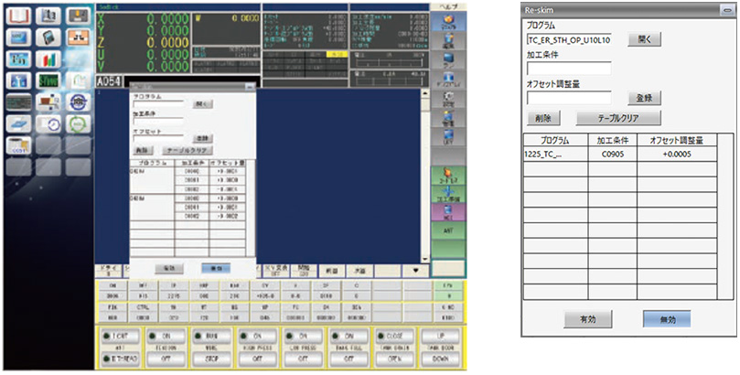This screenshot has width=740, height=375.
Task: Expand the ▼ button in function row
Action: 415,271
